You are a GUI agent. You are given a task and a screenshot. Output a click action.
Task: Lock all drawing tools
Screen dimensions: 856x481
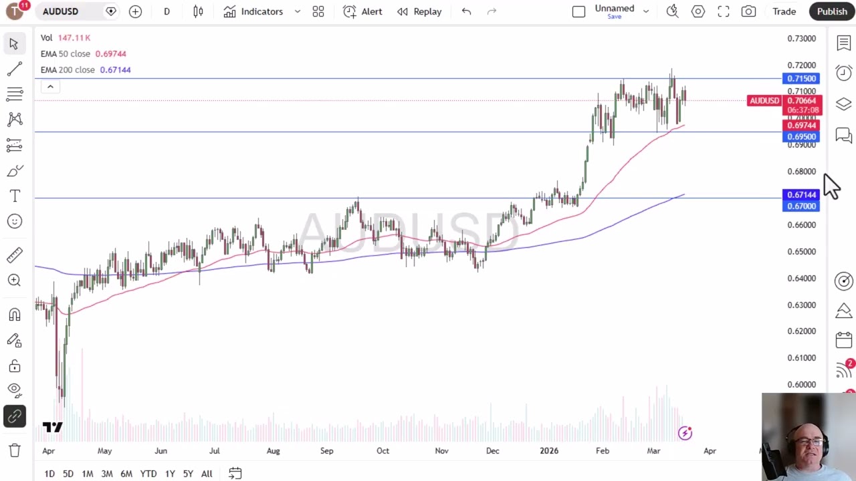pyautogui.click(x=14, y=366)
